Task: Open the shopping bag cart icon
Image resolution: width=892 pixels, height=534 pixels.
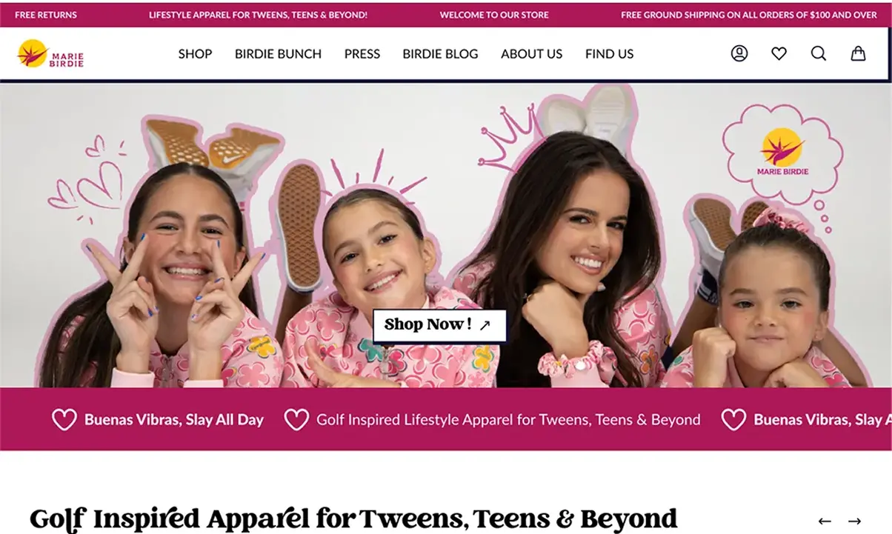Action: point(858,53)
